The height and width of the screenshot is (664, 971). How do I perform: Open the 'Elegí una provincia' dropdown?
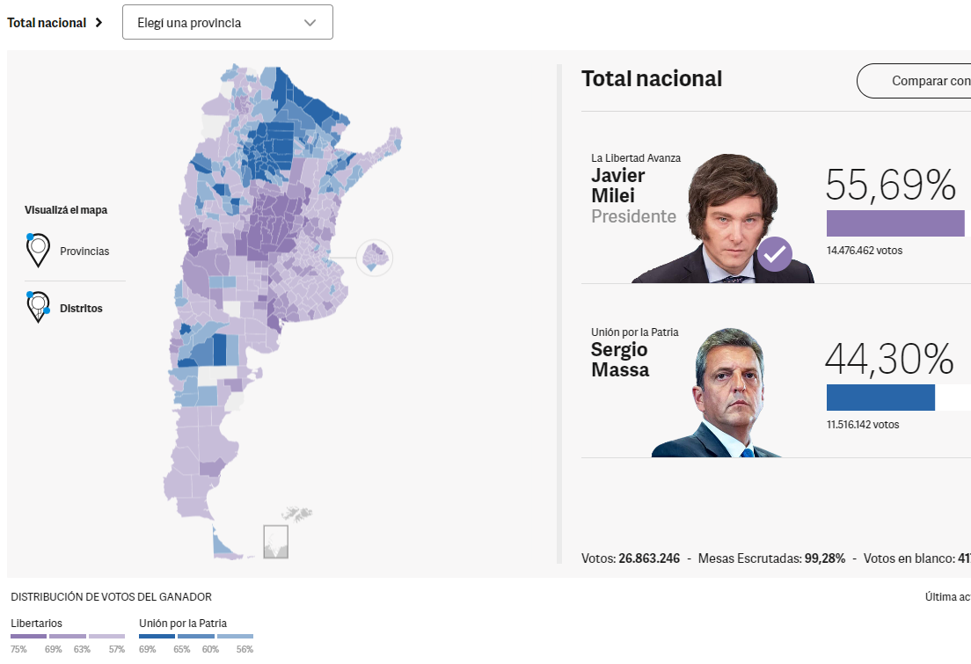point(227,23)
